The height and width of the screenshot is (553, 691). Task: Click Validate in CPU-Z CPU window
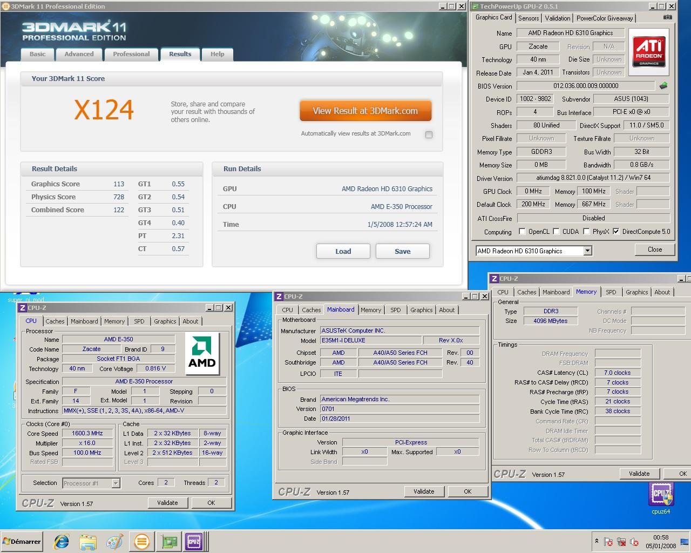point(167,503)
